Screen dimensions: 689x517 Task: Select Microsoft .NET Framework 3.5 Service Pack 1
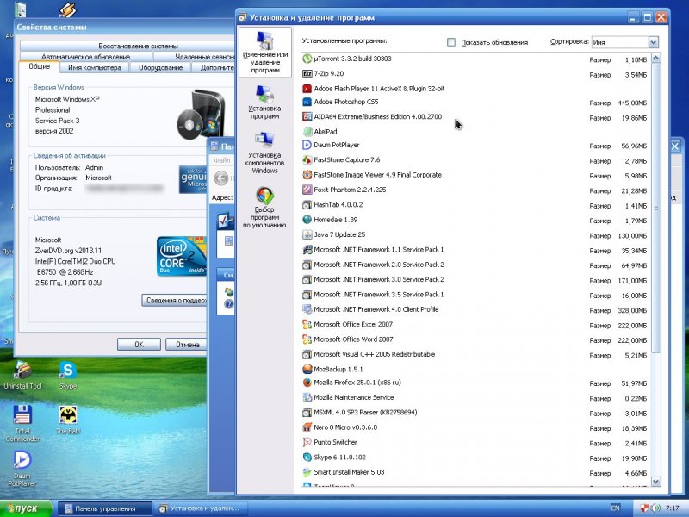(476, 295)
